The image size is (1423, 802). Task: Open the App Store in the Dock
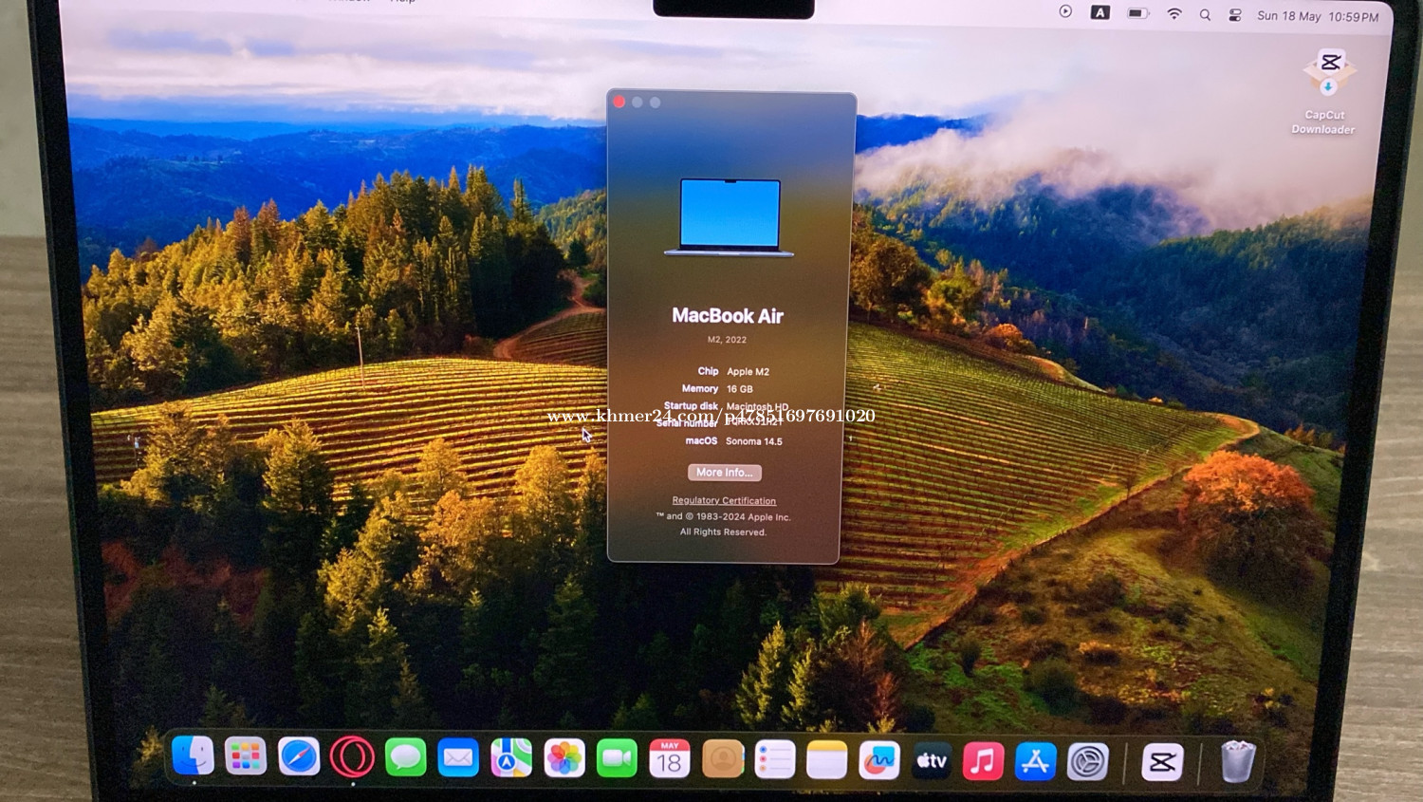pos(1036,761)
